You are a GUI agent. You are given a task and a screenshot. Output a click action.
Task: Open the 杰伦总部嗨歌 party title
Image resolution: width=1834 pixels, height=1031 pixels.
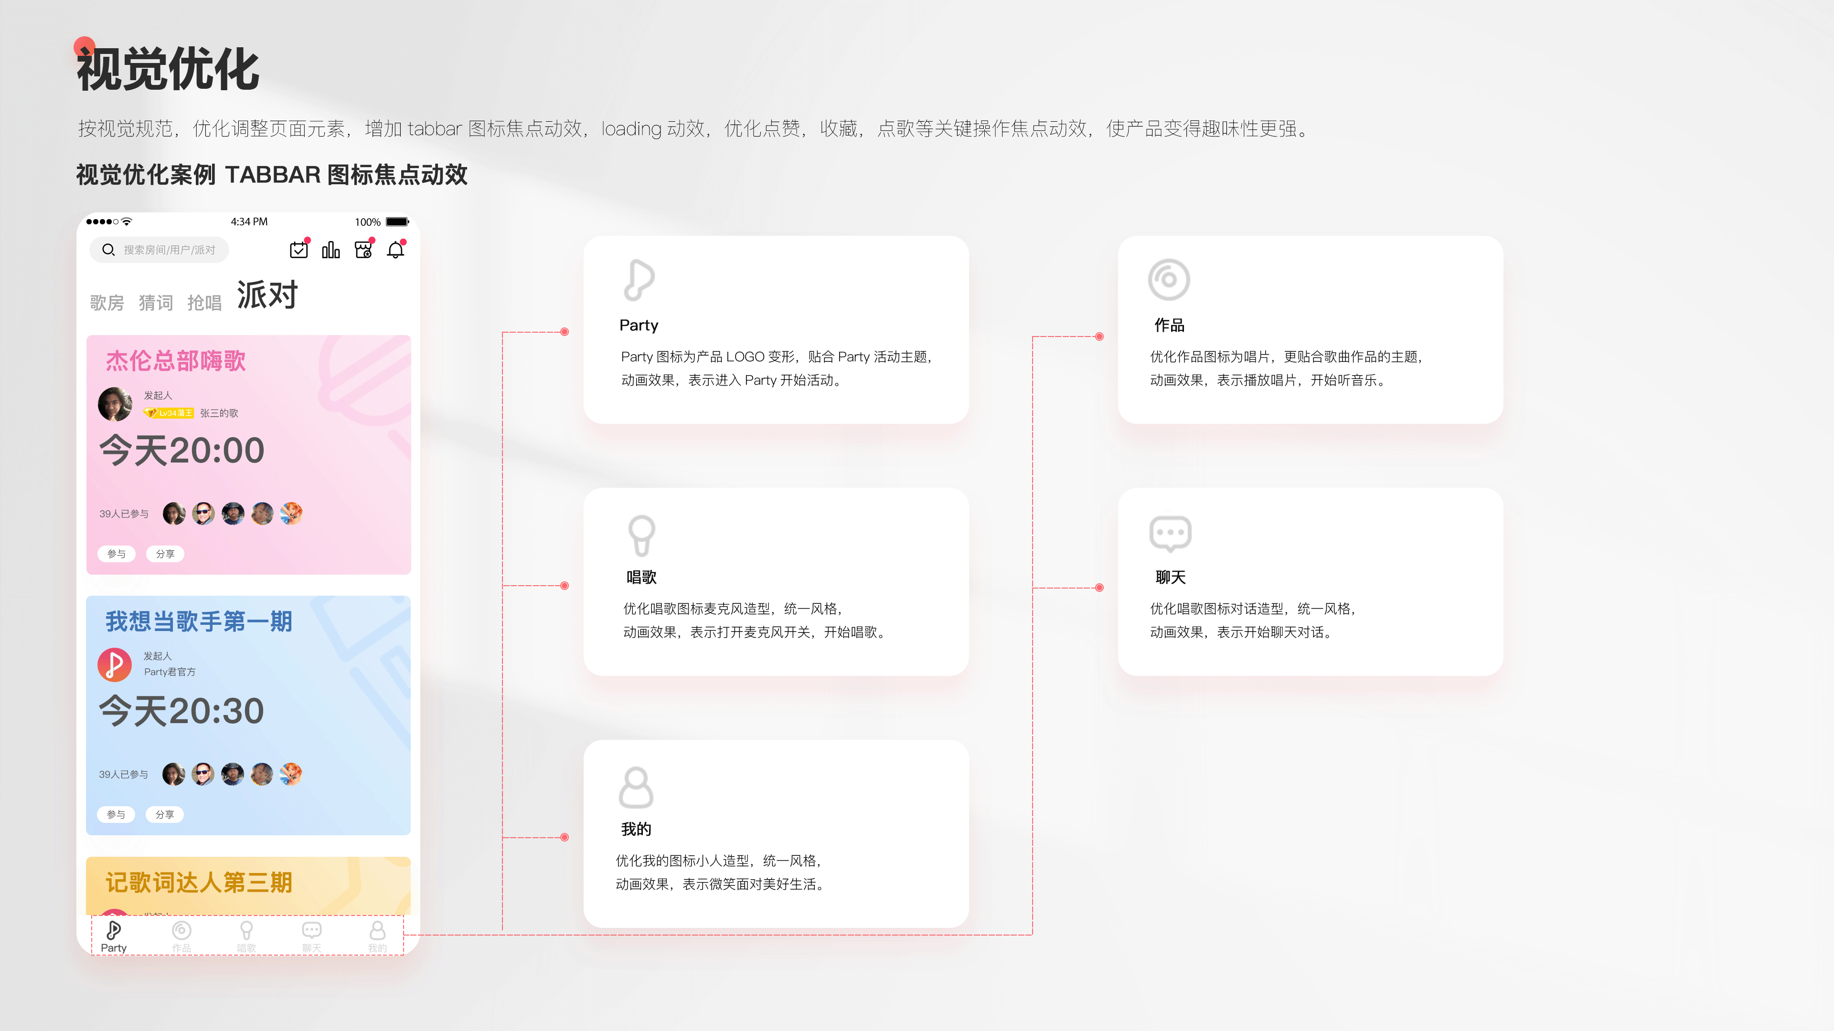(x=176, y=361)
